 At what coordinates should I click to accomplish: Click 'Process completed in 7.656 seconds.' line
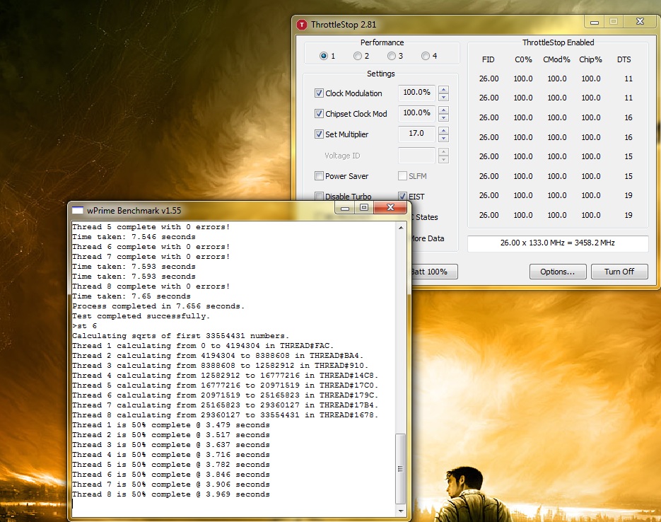coord(158,306)
